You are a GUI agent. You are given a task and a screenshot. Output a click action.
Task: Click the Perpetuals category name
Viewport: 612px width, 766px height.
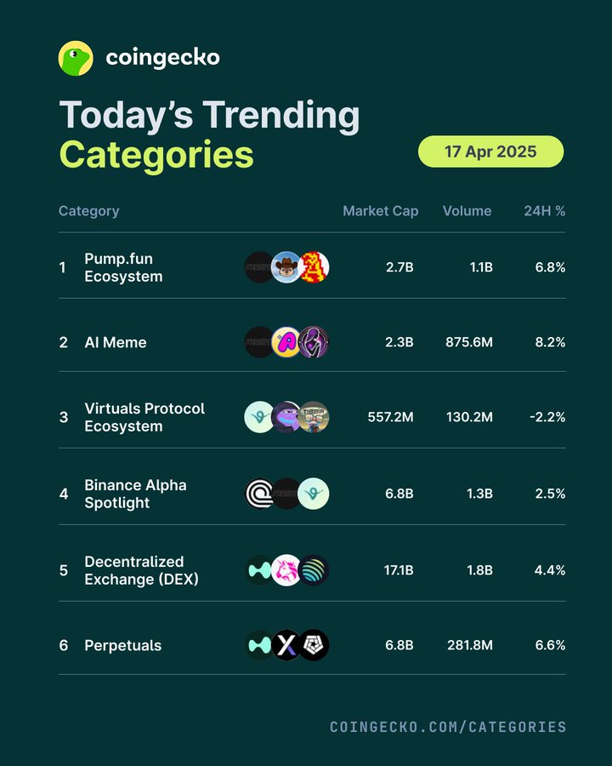tap(123, 645)
